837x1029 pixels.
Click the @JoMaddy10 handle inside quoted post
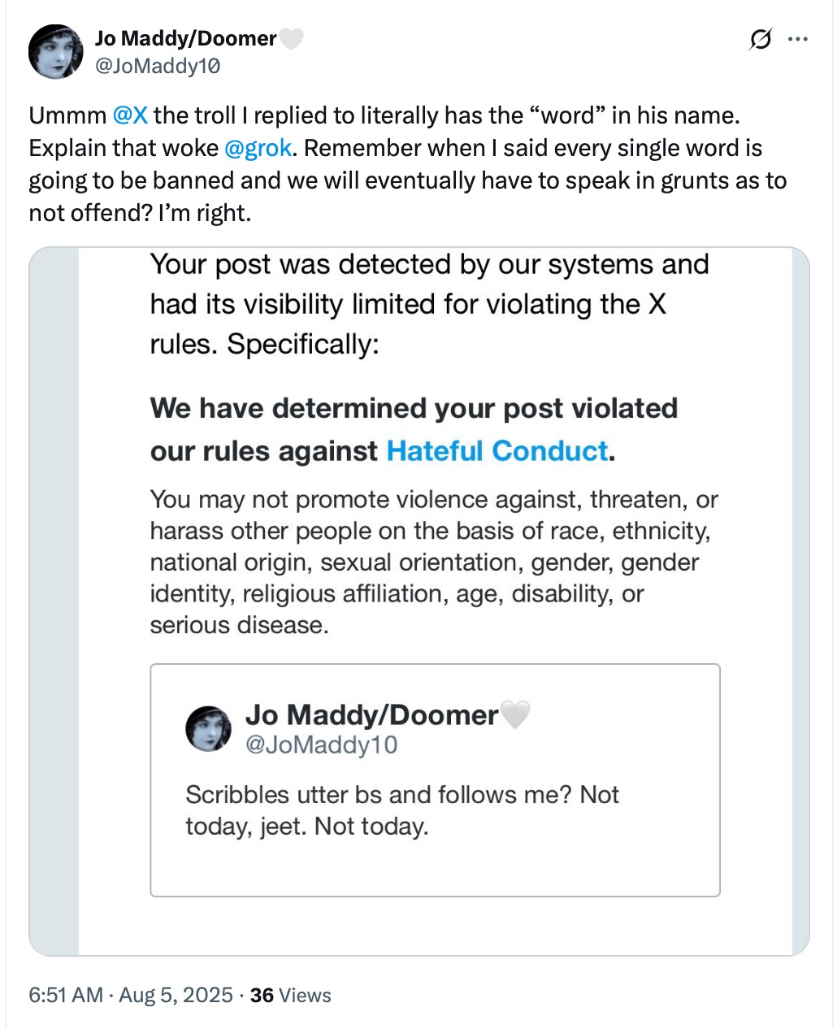tap(321, 745)
